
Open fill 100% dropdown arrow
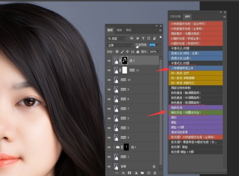[160, 52]
